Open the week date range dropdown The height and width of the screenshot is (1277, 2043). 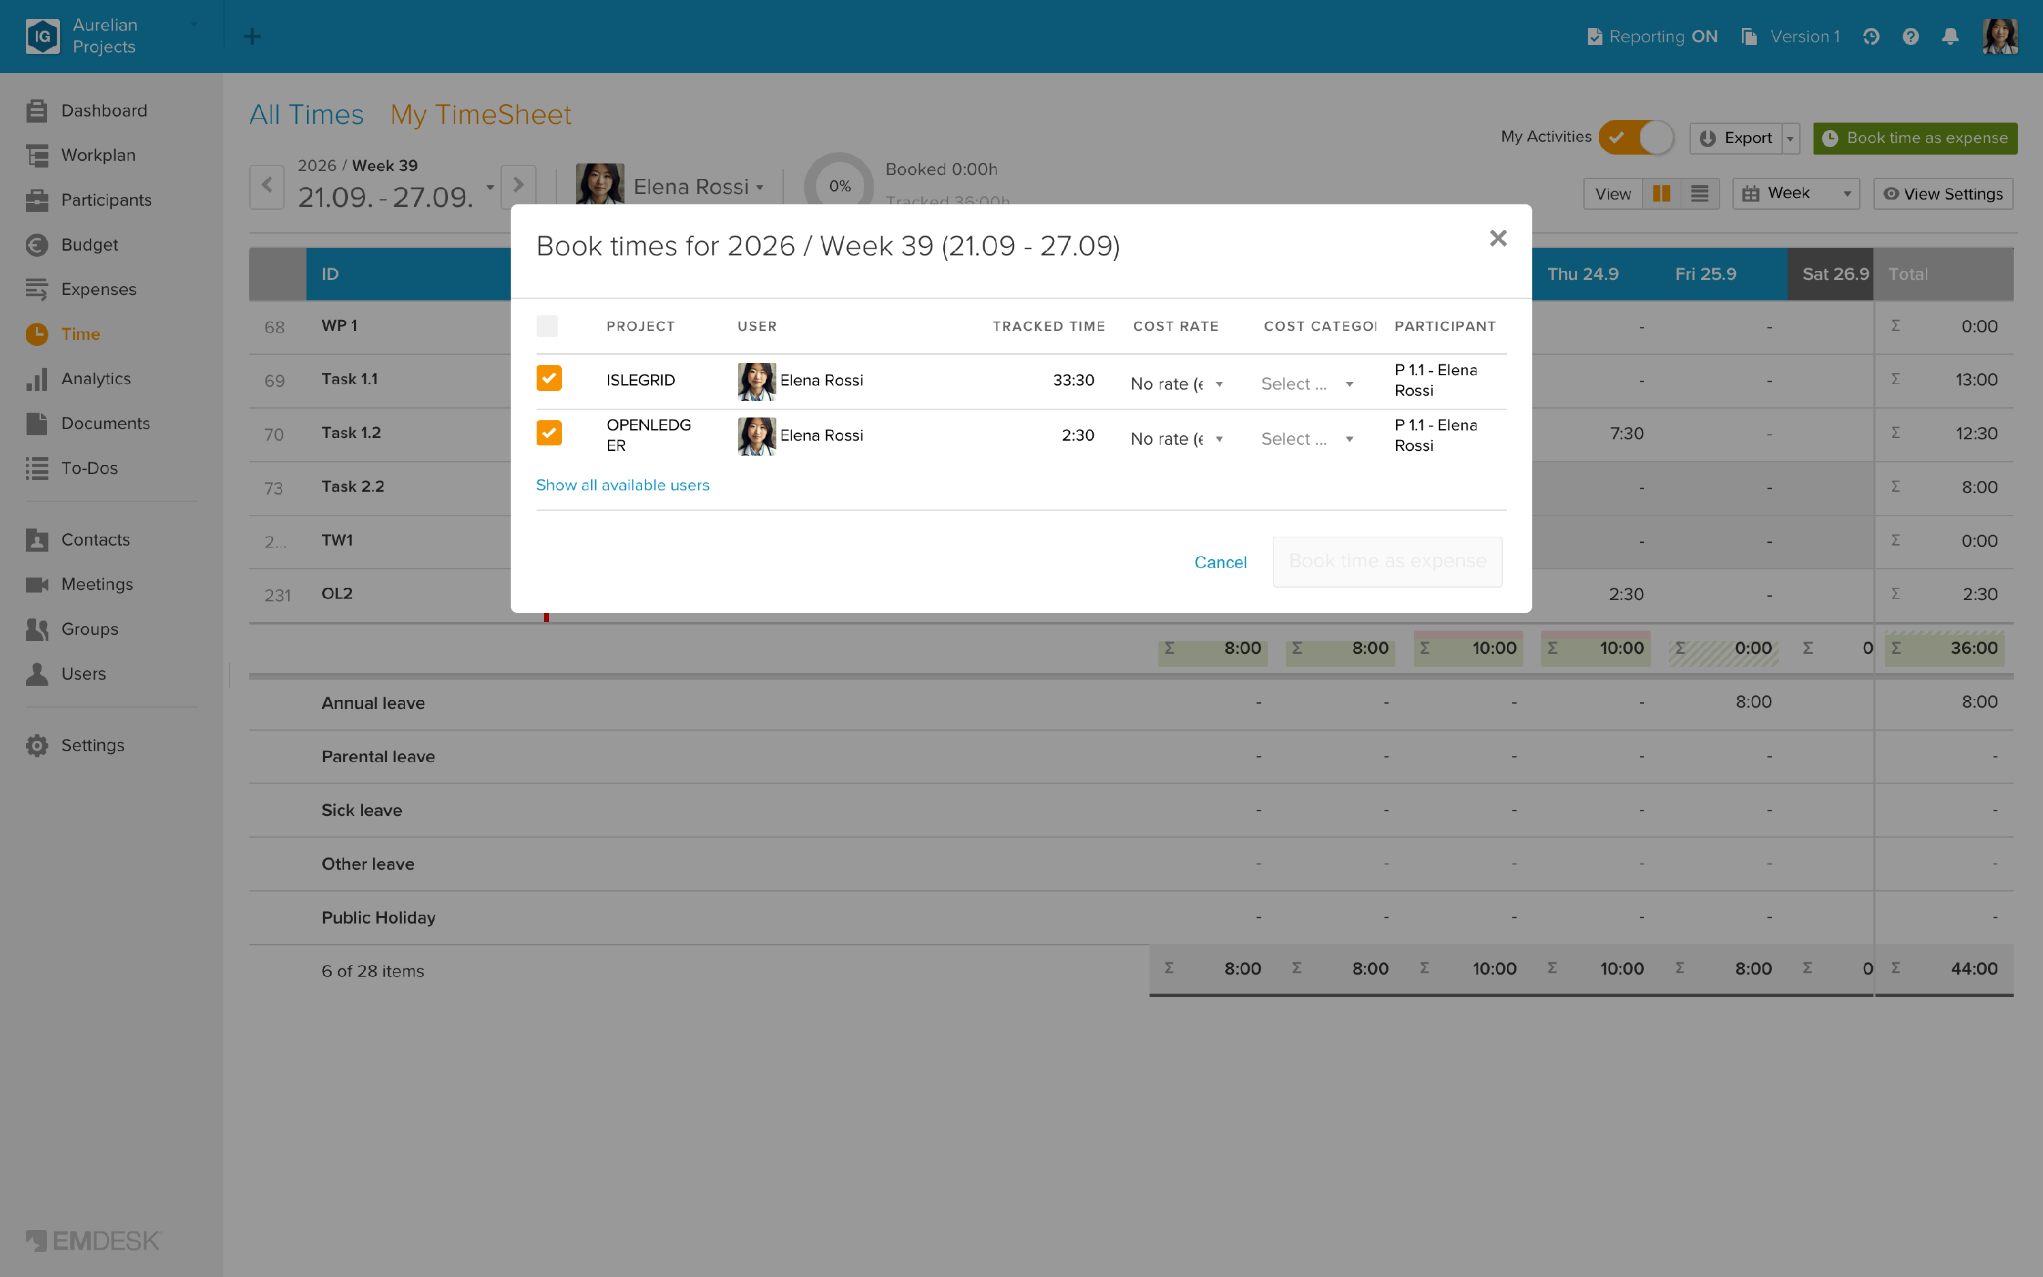tap(490, 187)
